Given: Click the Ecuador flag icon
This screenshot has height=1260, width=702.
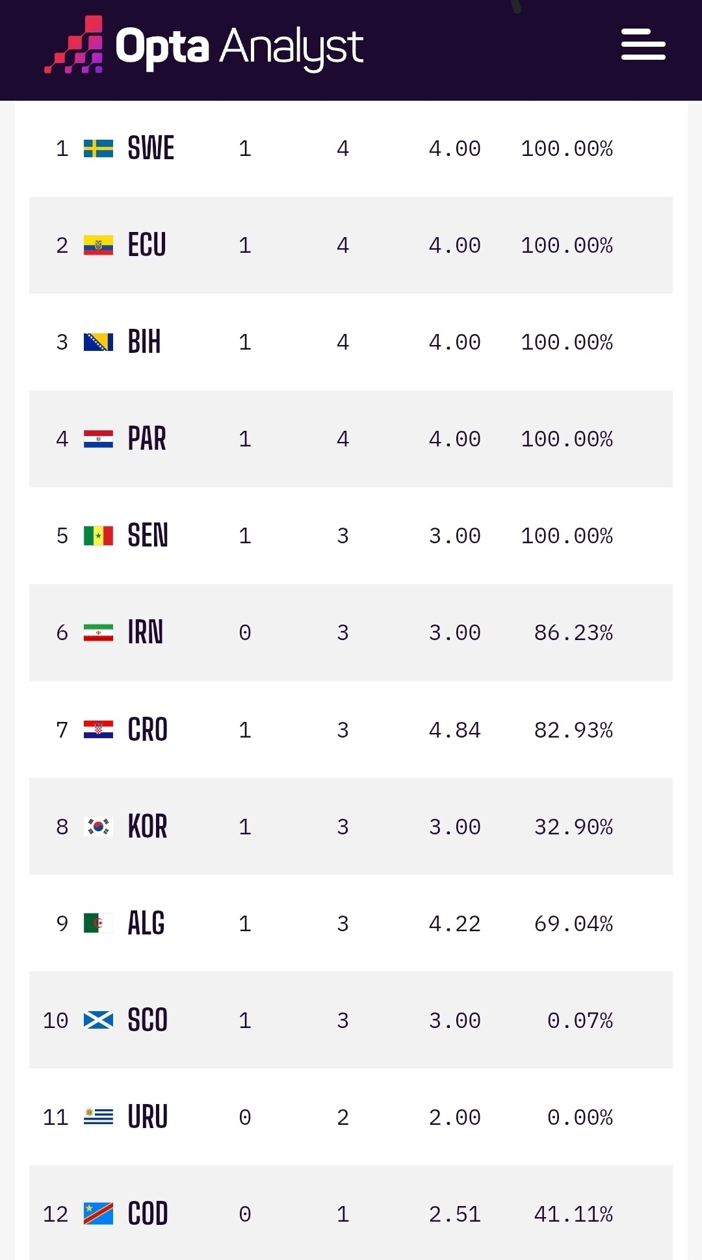Looking at the screenshot, I should [98, 246].
